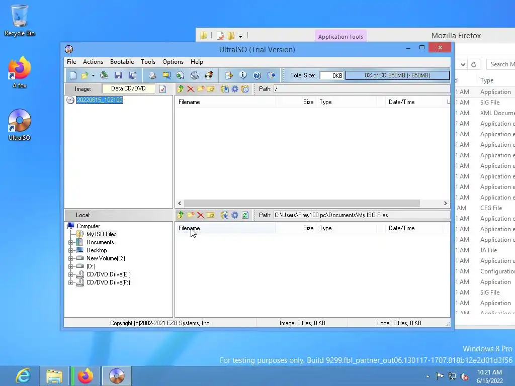Click the Compress ISO folder-monitor icon
Screen dimensions: 515x386
click(166, 75)
